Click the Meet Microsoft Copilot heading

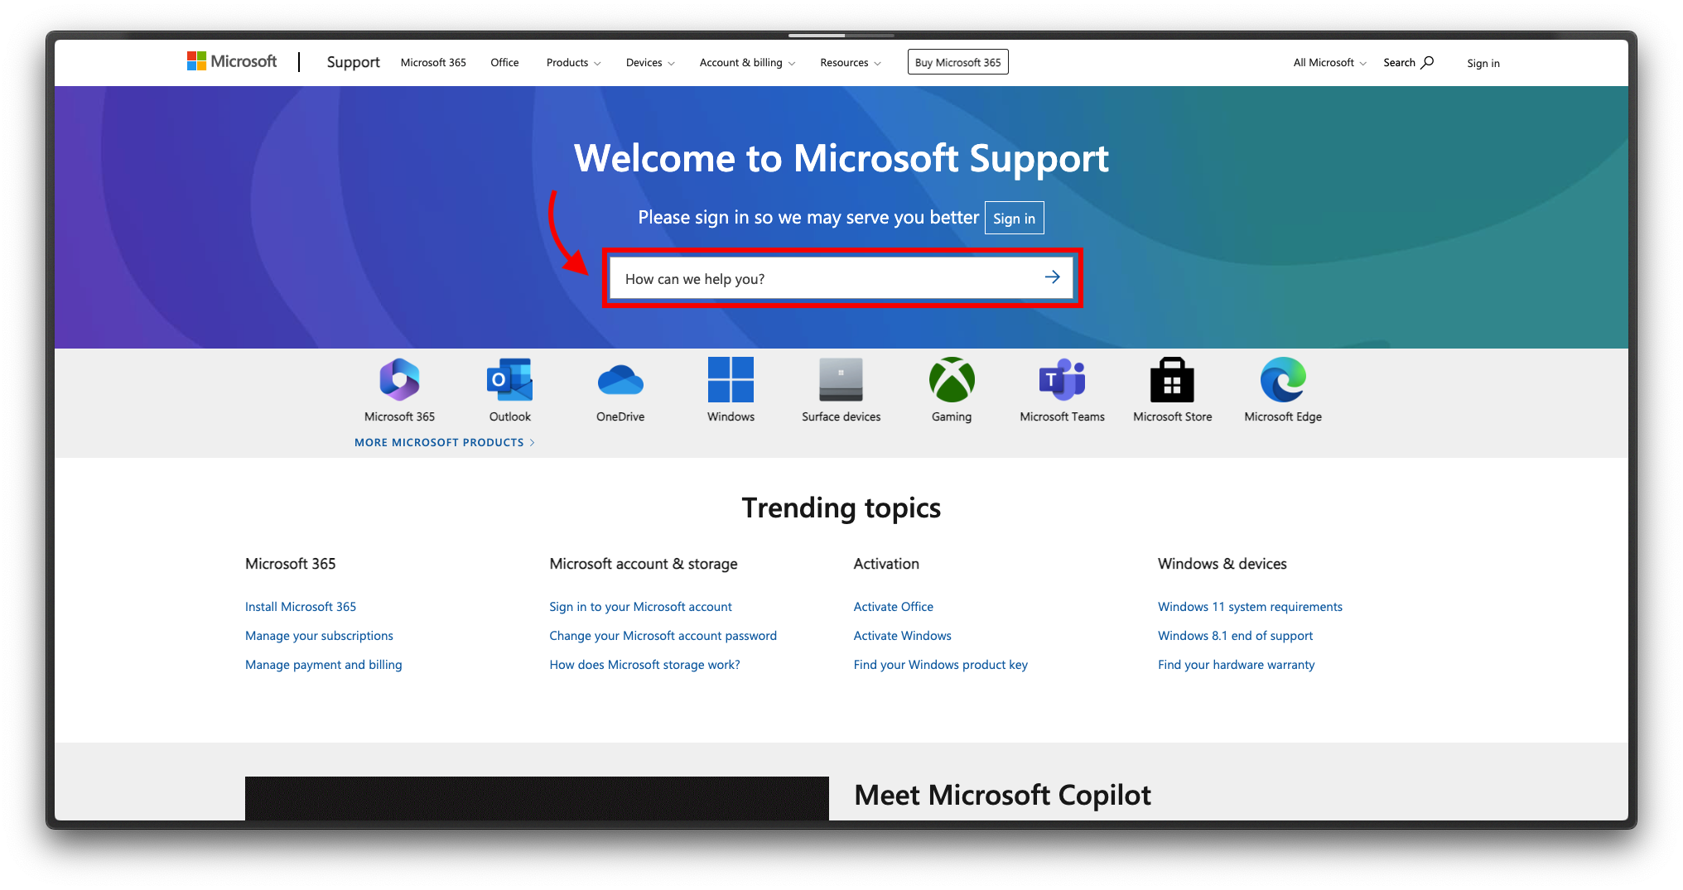(1003, 795)
